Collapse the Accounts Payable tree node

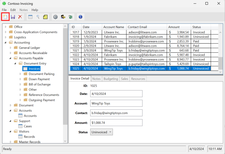11,58
